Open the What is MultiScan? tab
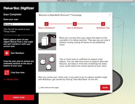Screen dimensions: 135x104 pyautogui.click(x=46, y=28)
